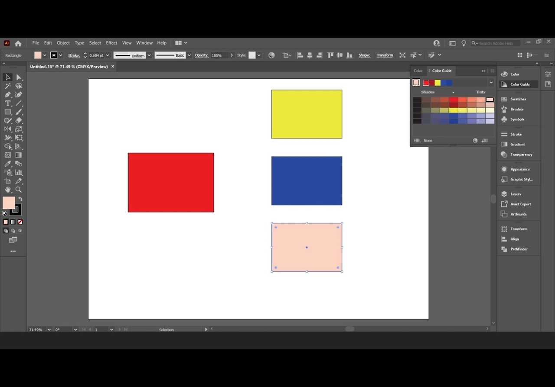Choose the Shape Builder tool
555x387 pixels.
click(8, 146)
